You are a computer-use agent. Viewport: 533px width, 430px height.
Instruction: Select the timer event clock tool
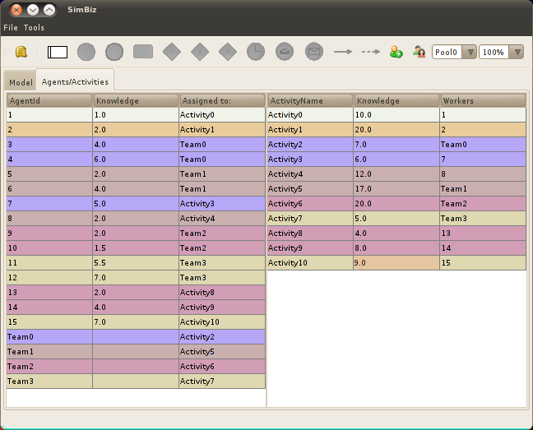pyautogui.click(x=256, y=52)
